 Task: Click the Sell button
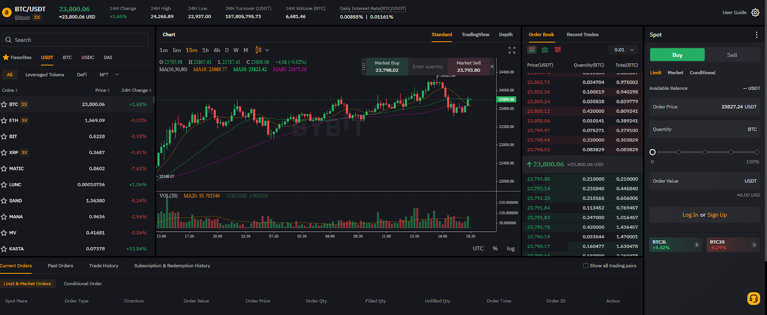coord(732,55)
